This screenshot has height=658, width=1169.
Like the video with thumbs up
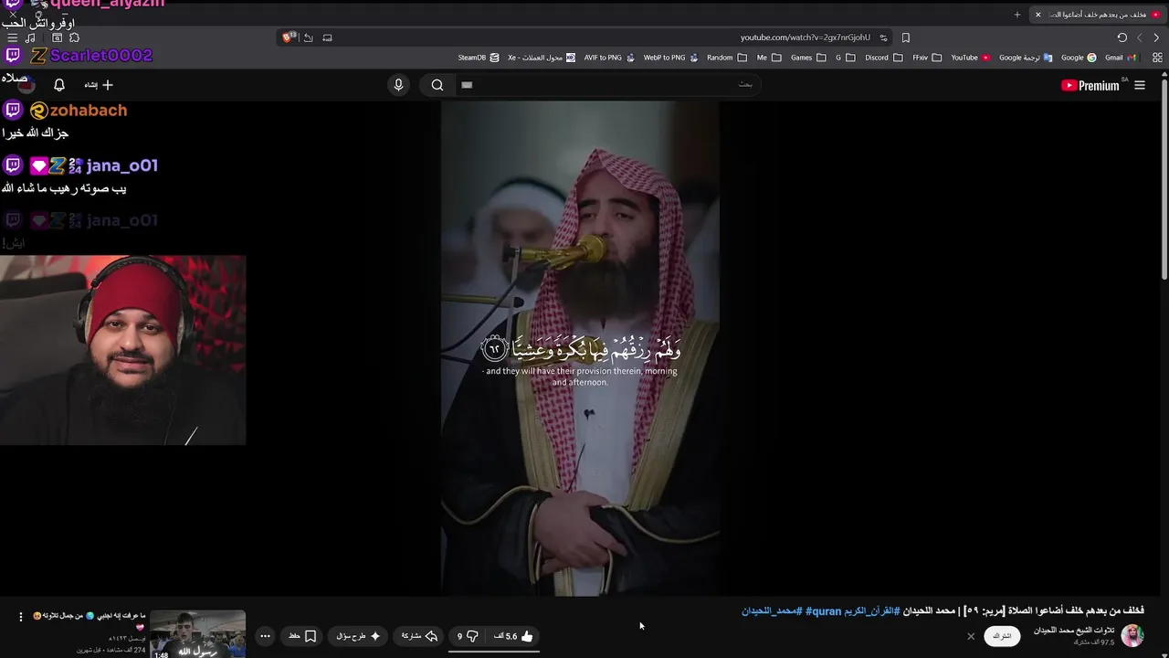[x=514, y=636]
